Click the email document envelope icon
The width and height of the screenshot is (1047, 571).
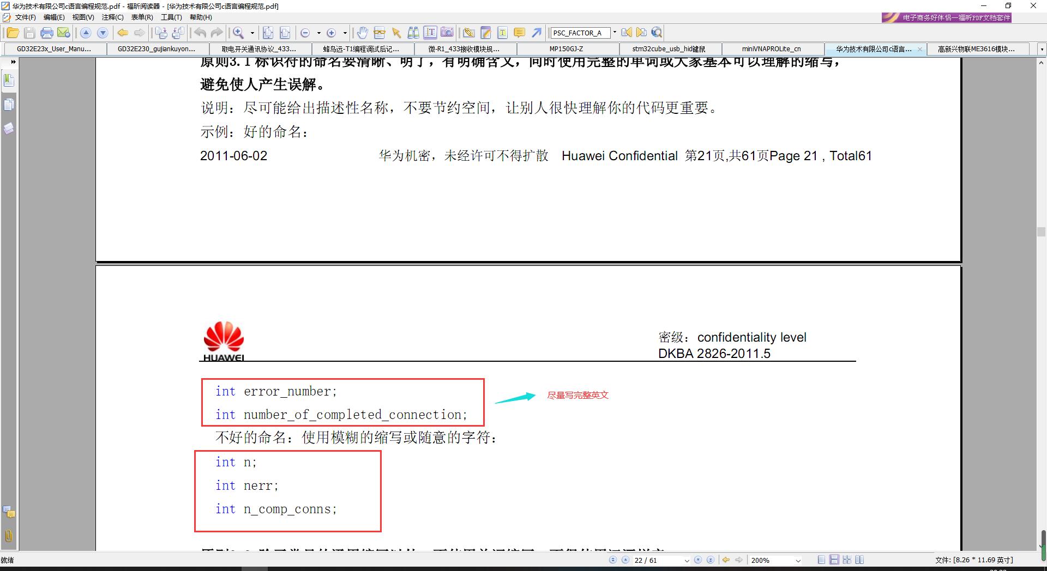click(x=64, y=33)
